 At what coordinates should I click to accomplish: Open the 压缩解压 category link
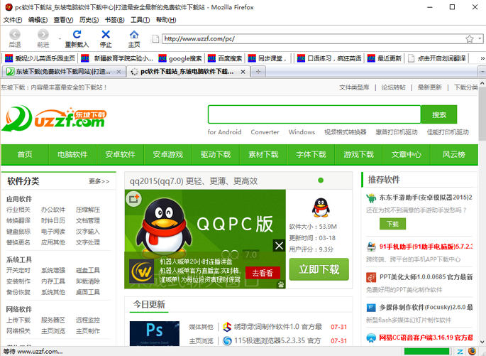88,210
